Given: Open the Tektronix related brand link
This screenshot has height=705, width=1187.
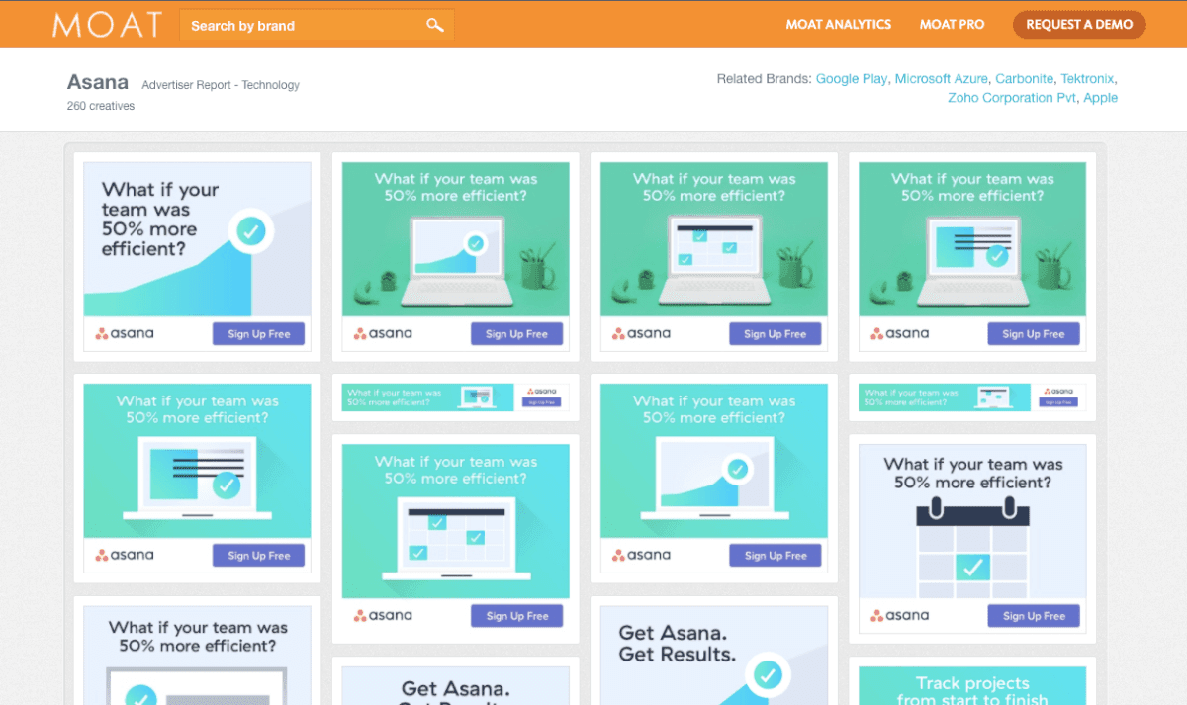Looking at the screenshot, I should [x=1088, y=79].
